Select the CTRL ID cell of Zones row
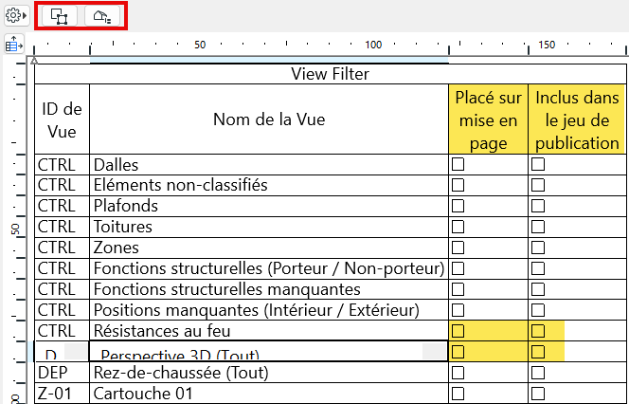 click(x=62, y=248)
